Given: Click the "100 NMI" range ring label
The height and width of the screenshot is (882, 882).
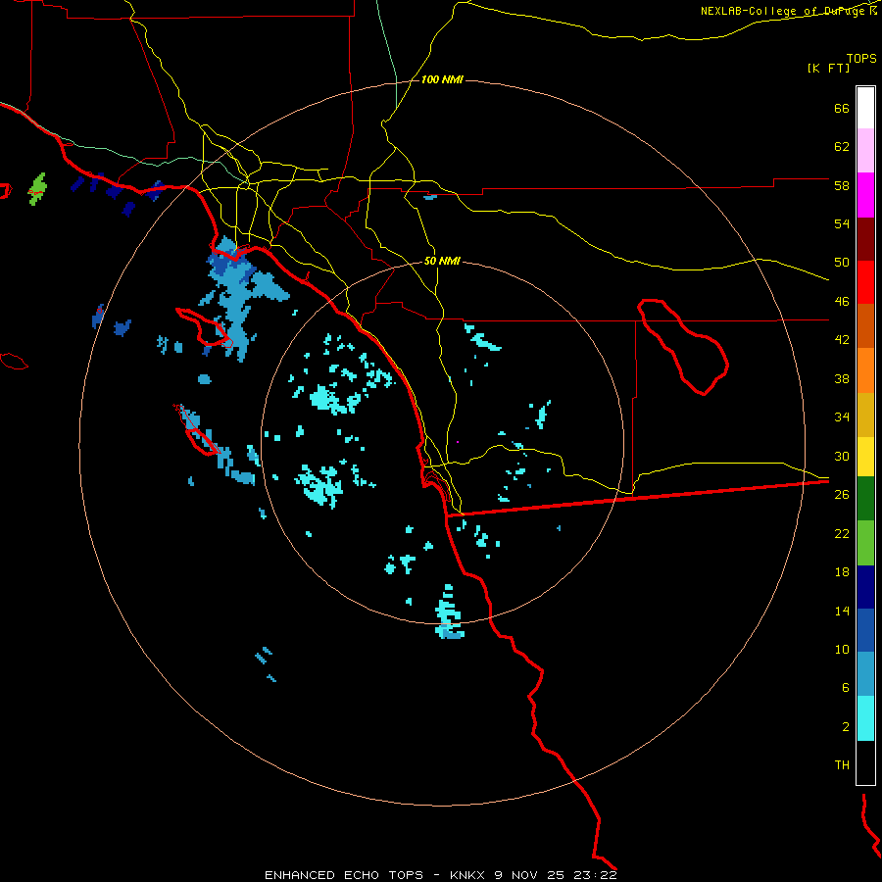Looking at the screenshot, I should pos(442,80).
